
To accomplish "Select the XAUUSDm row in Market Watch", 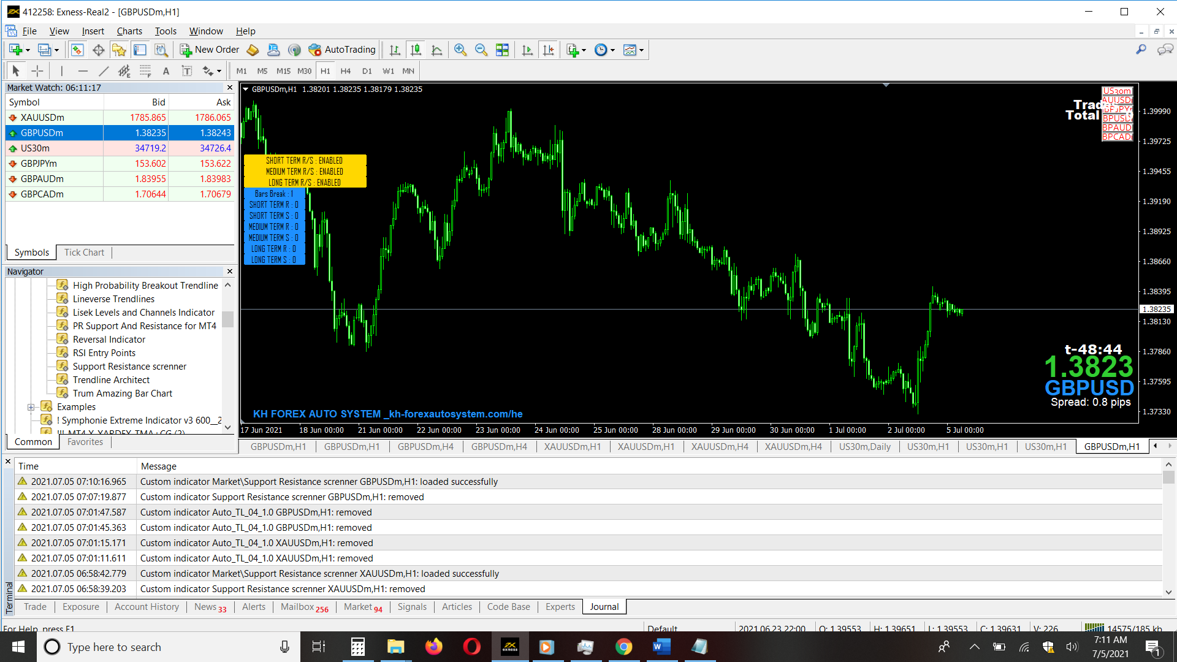I will tap(42, 118).
